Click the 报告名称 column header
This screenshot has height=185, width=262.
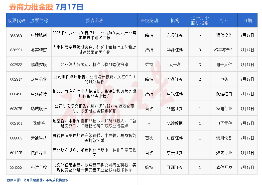point(95,20)
